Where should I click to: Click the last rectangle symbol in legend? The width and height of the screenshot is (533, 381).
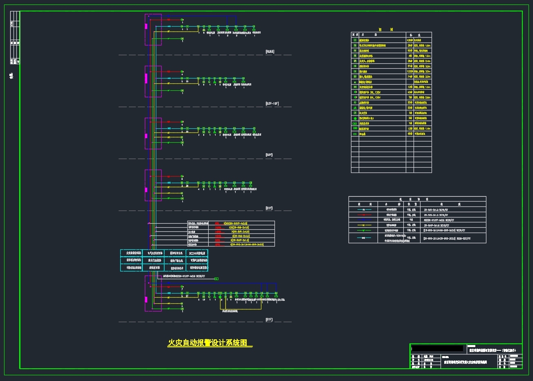(x=355, y=134)
